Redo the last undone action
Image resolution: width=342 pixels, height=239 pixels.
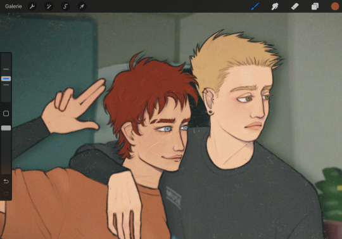click(x=6, y=193)
